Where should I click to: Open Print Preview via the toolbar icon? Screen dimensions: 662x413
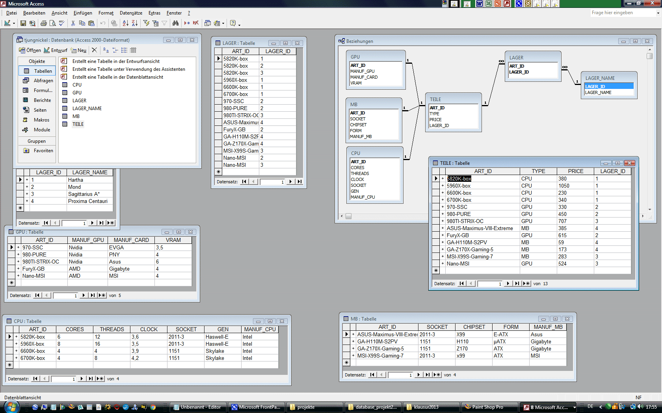click(x=52, y=23)
